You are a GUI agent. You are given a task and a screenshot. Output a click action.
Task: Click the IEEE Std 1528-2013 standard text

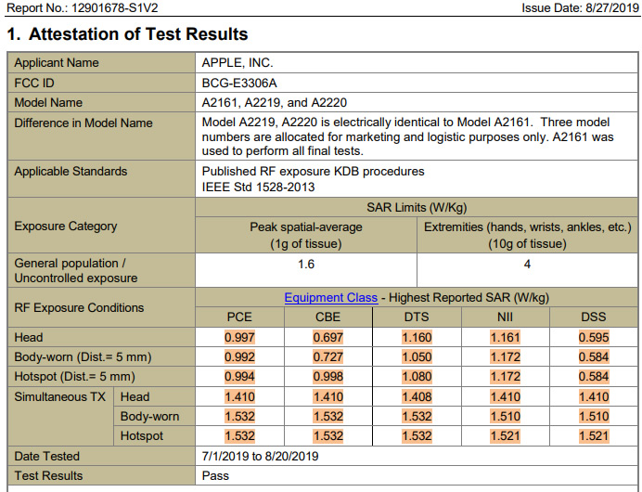259,187
